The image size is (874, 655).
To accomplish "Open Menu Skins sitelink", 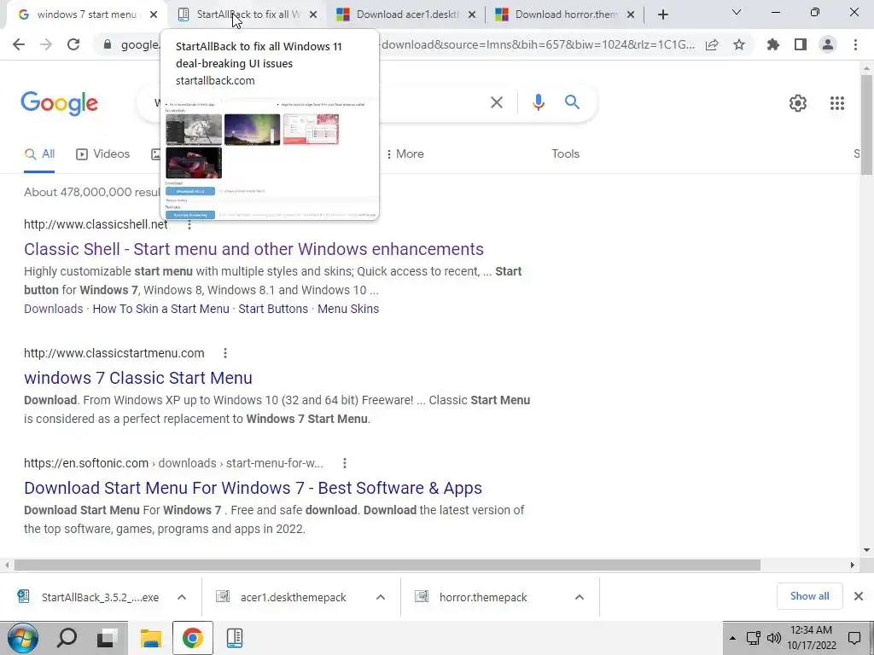I will [x=348, y=309].
